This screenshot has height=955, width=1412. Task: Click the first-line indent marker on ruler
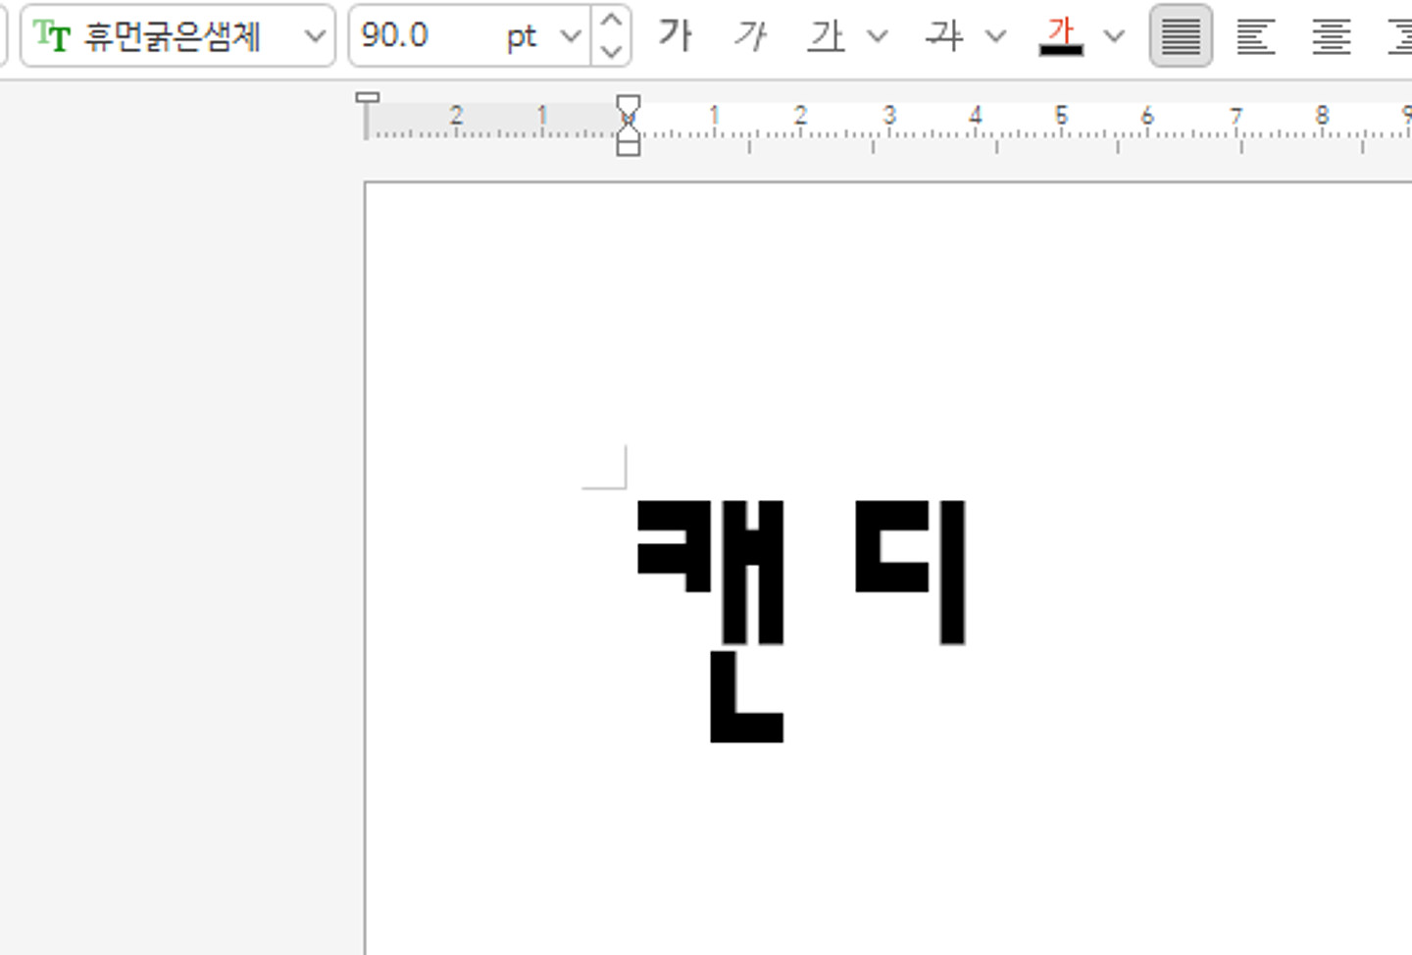click(x=628, y=106)
